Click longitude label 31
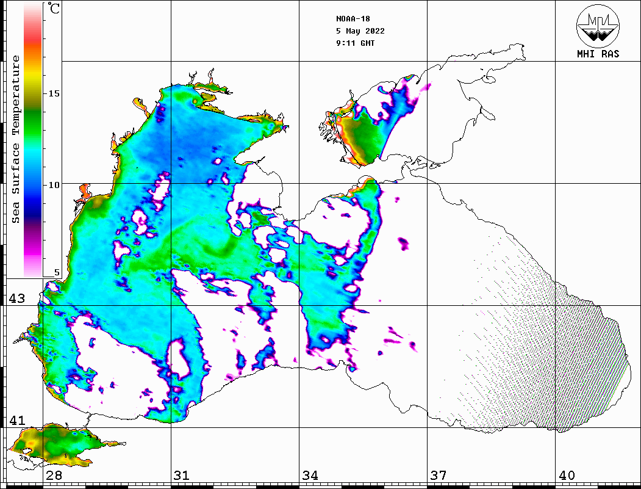This screenshot has height=489, width=641. tap(182, 475)
